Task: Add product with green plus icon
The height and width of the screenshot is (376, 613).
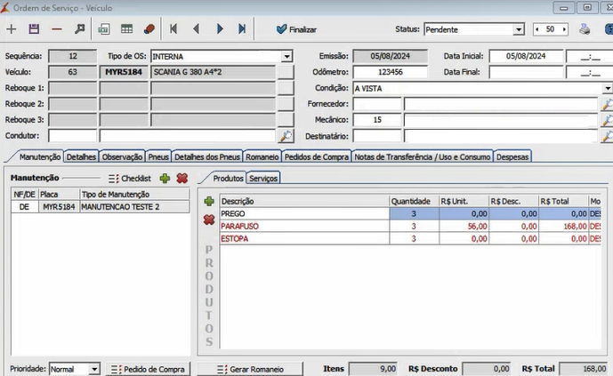Action: pyautogui.click(x=209, y=202)
